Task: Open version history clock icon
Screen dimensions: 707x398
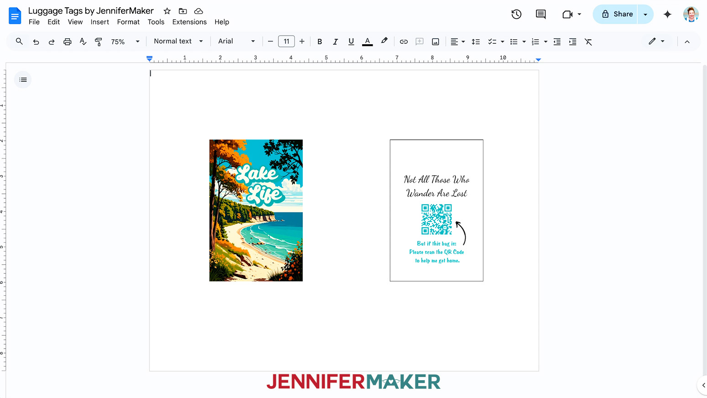Action: [516, 14]
